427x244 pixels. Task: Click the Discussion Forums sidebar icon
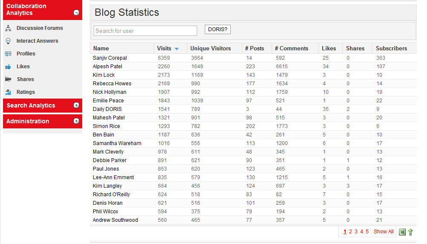pyautogui.click(x=8, y=28)
